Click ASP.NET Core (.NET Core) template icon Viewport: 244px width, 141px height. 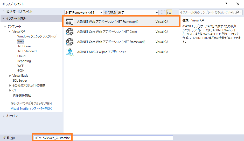click(x=69, y=32)
